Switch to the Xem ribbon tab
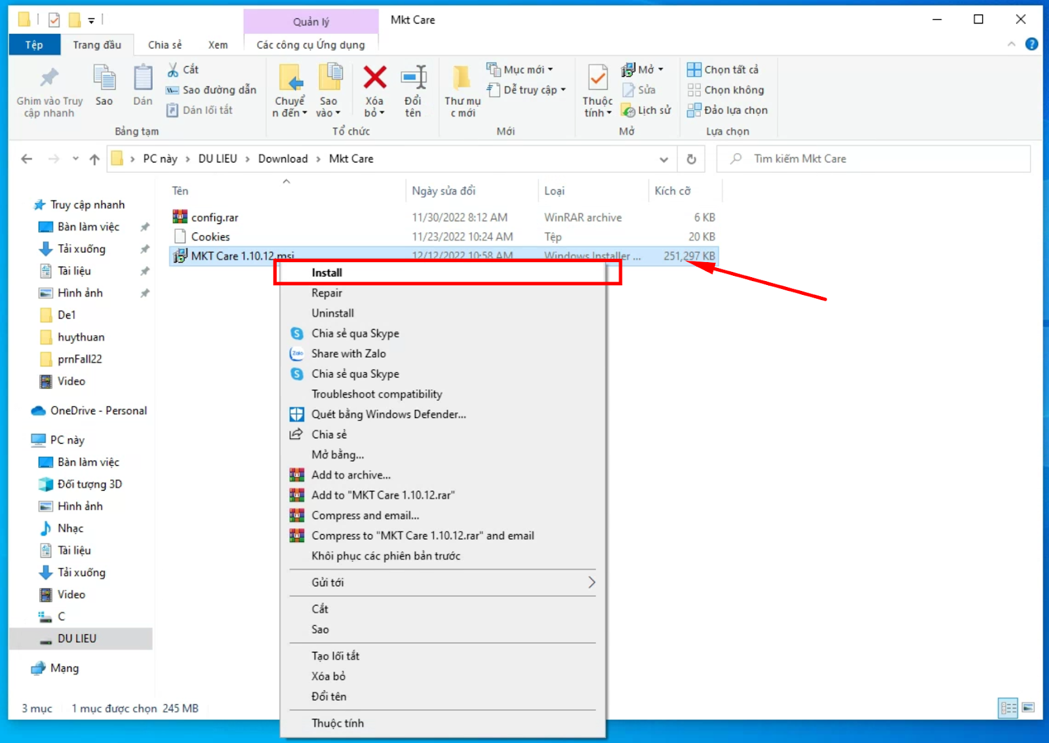Image resolution: width=1049 pixels, height=743 pixels. (x=218, y=45)
